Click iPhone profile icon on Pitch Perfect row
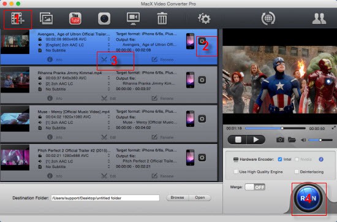The height and width of the screenshot is (222, 337). point(190,158)
